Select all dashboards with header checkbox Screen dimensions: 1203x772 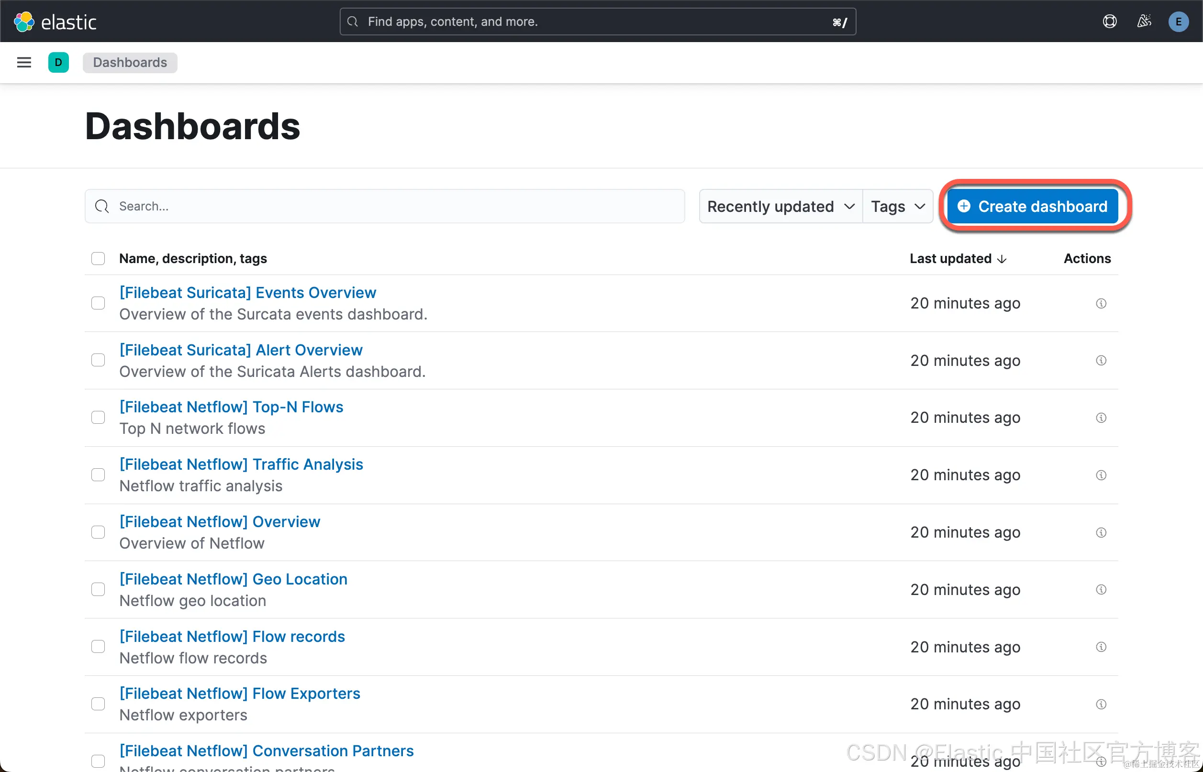(x=98, y=259)
